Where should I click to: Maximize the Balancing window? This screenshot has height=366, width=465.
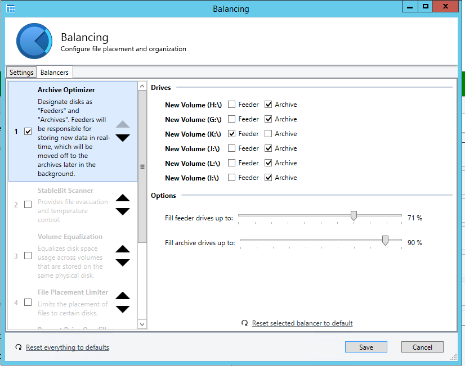425,6
